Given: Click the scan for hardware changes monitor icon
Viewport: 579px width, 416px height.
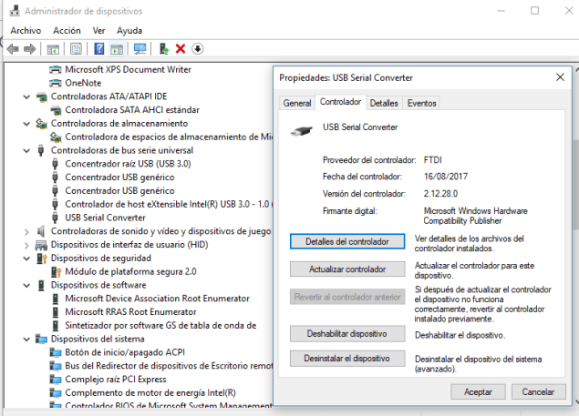Looking at the screenshot, I should [140, 49].
